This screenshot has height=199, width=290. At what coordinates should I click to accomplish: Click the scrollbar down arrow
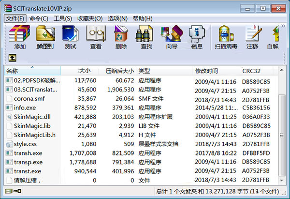click(282, 180)
